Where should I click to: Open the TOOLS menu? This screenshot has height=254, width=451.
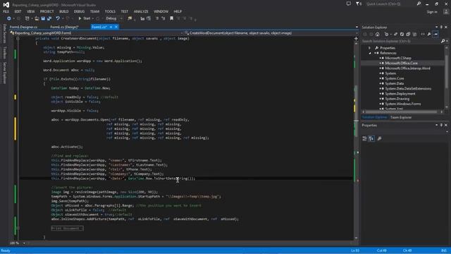[110, 11]
